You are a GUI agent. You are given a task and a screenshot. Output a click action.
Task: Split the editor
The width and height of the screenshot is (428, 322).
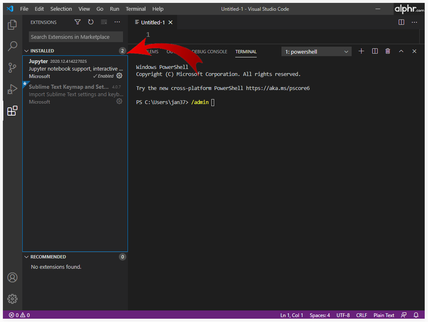(x=401, y=22)
